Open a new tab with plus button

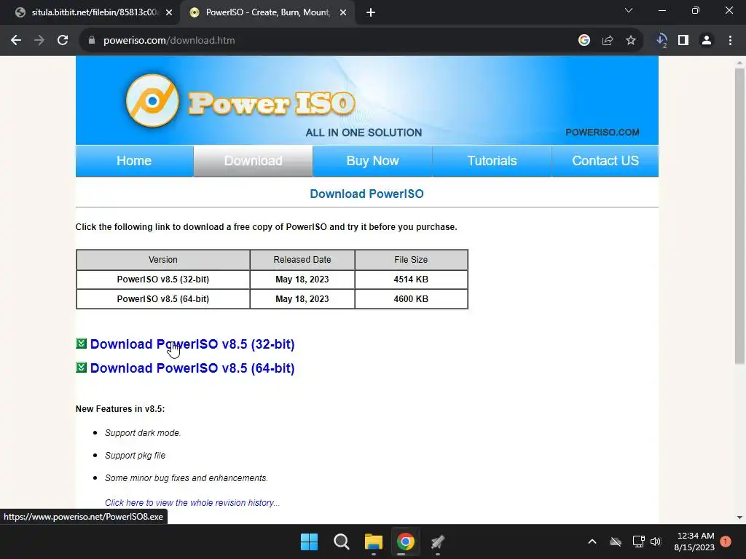(371, 13)
